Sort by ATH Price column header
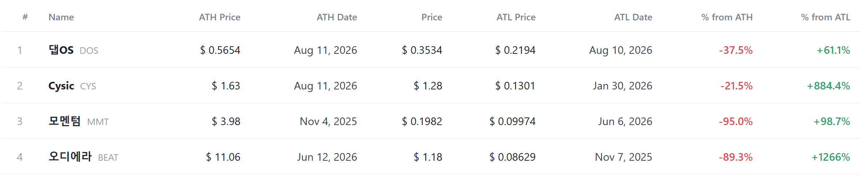The width and height of the screenshot is (862, 176). click(220, 17)
